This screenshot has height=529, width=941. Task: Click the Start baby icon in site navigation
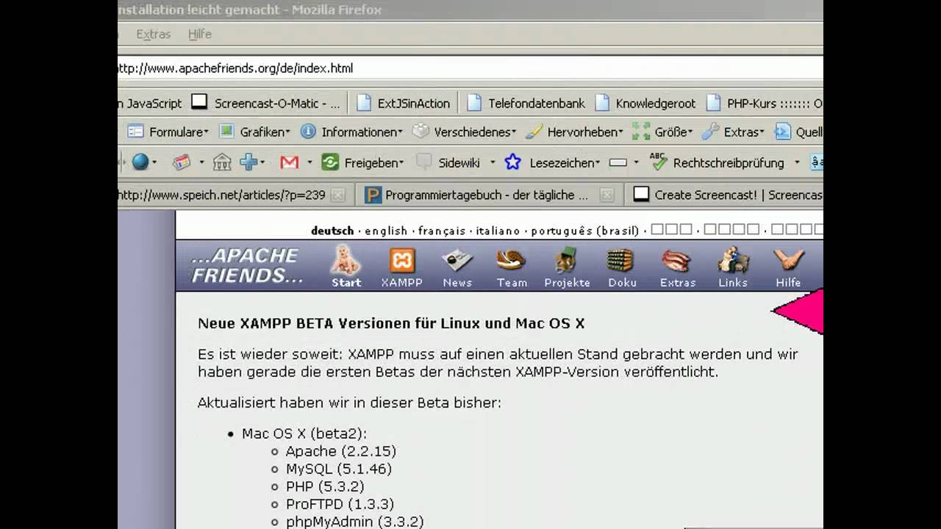coord(346,267)
